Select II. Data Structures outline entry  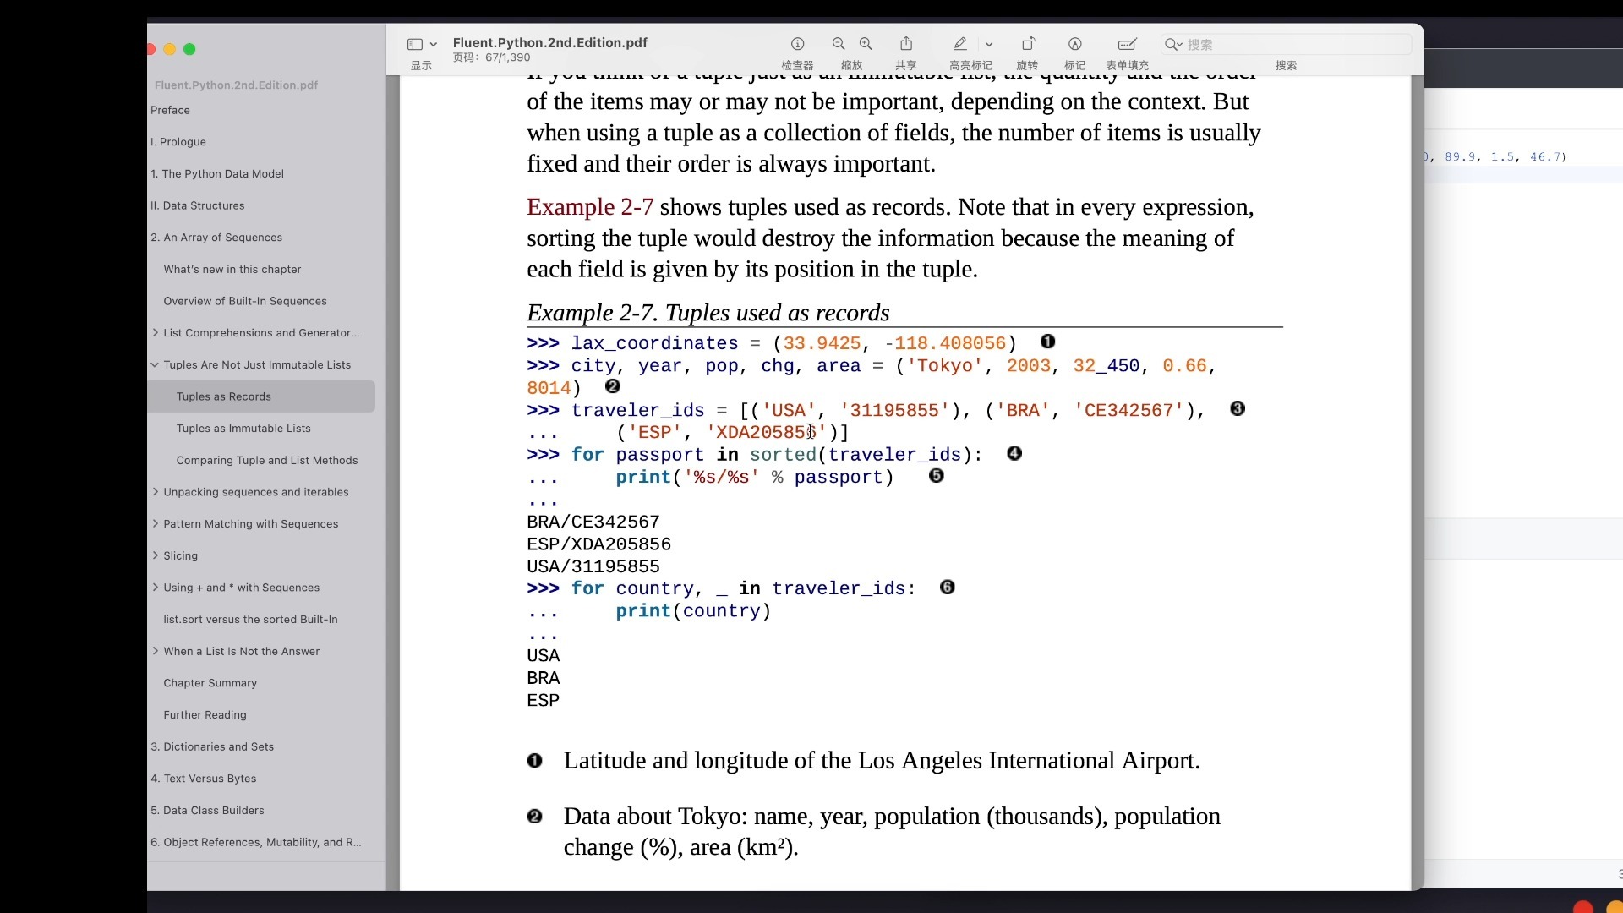(x=198, y=205)
